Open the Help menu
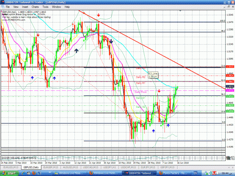 [x=67, y=7]
